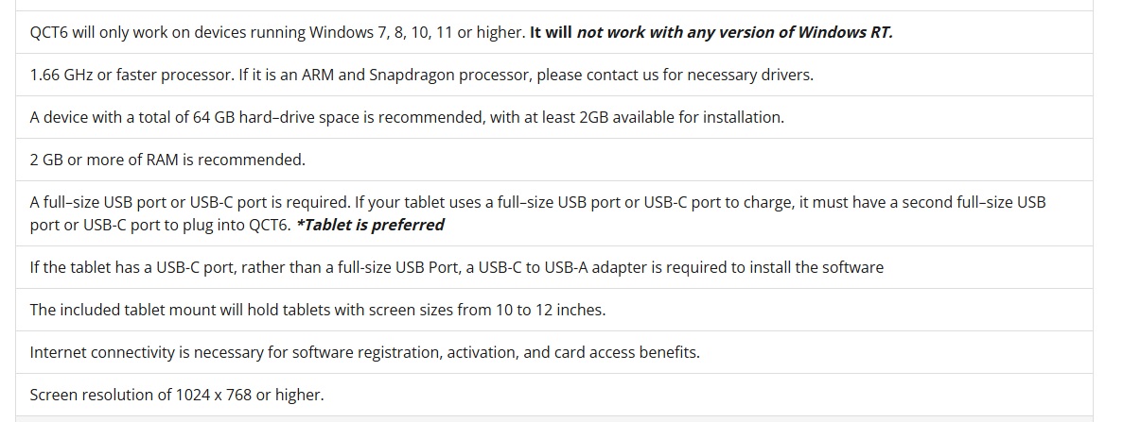
Task: Click the bold '*Tablet is preferred' text
Action: (x=370, y=225)
